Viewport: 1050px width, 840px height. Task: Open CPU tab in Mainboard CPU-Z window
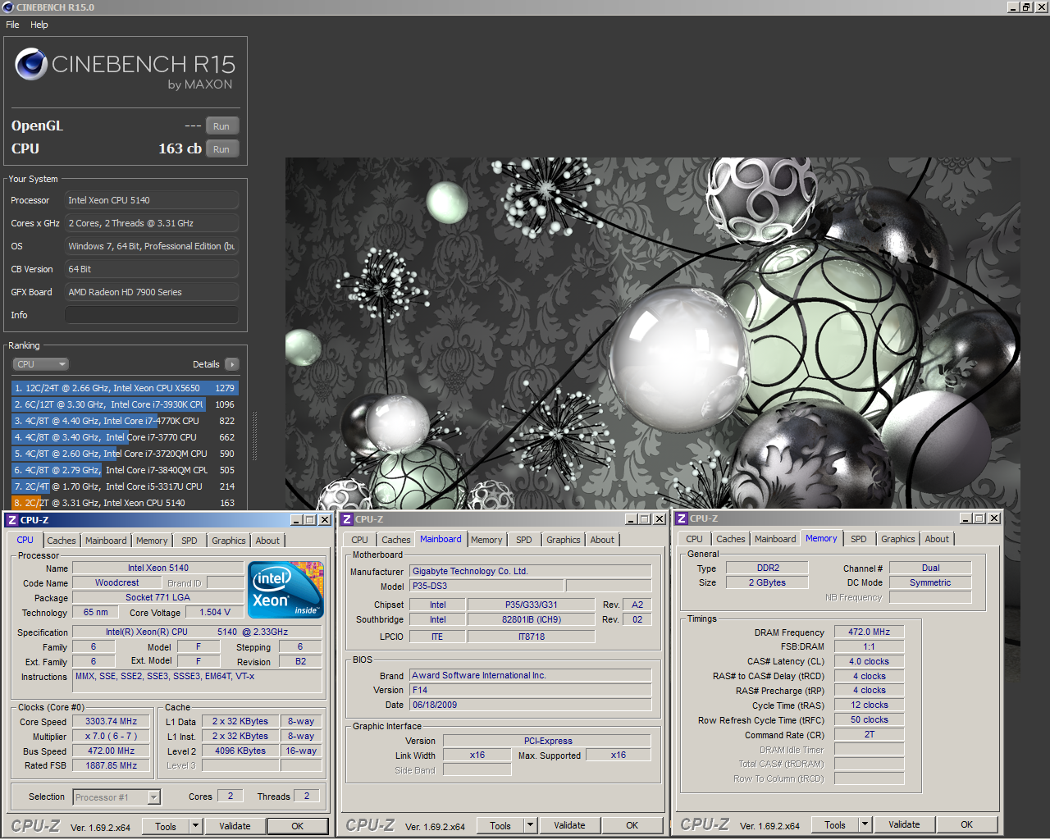point(360,540)
